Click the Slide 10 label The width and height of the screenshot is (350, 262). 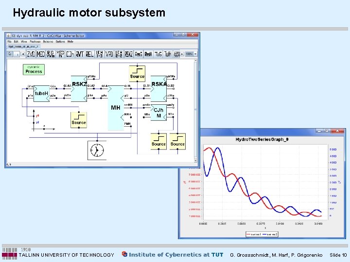click(x=338, y=255)
